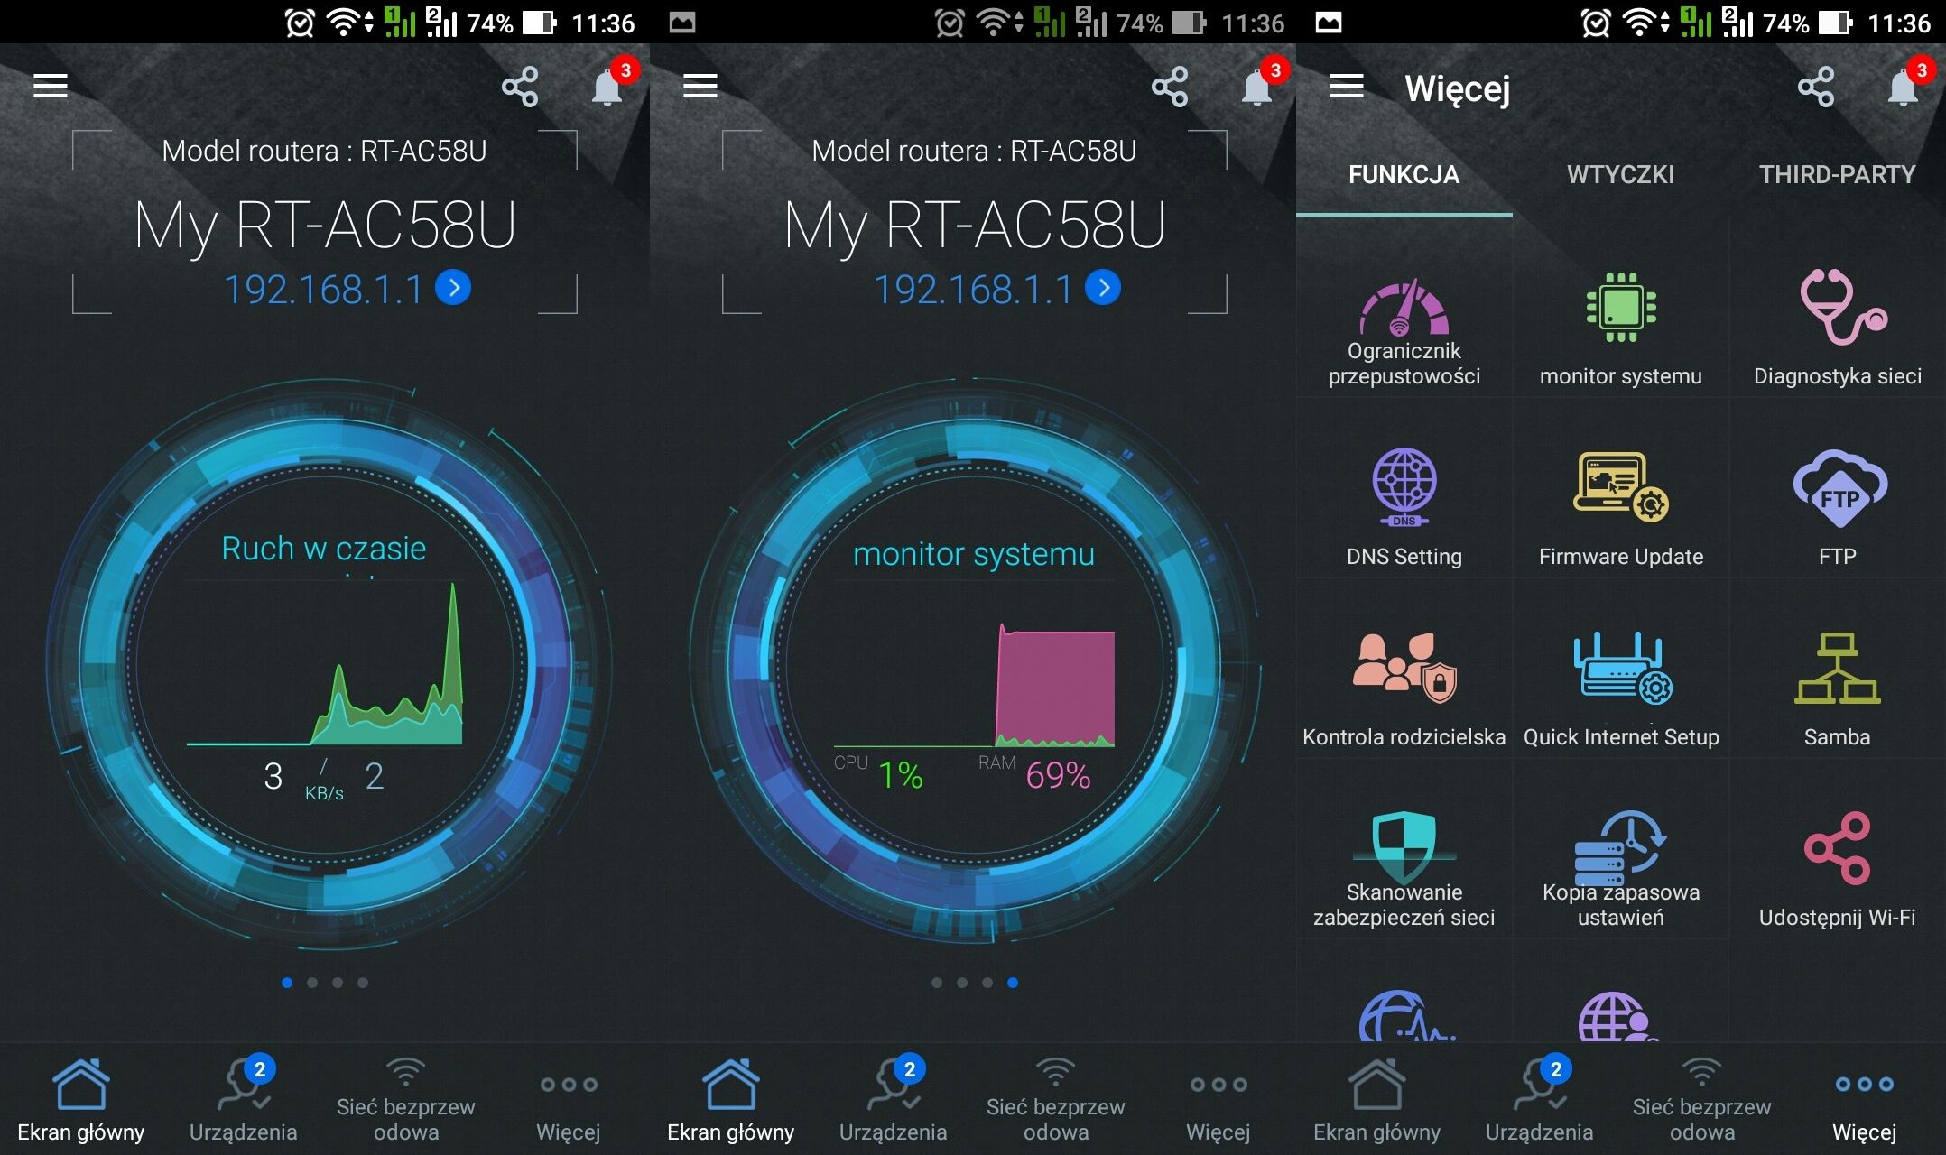Image resolution: width=1946 pixels, height=1155 pixels.
Task: Open Firmware Update
Action: [1621, 509]
